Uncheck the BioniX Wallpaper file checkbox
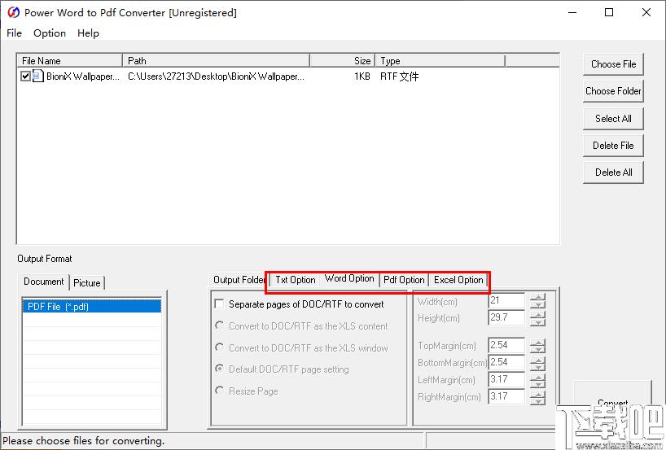 (x=25, y=76)
